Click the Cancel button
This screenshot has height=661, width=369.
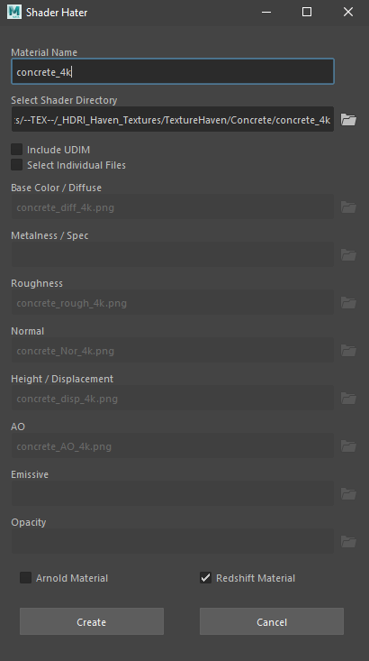click(x=272, y=621)
